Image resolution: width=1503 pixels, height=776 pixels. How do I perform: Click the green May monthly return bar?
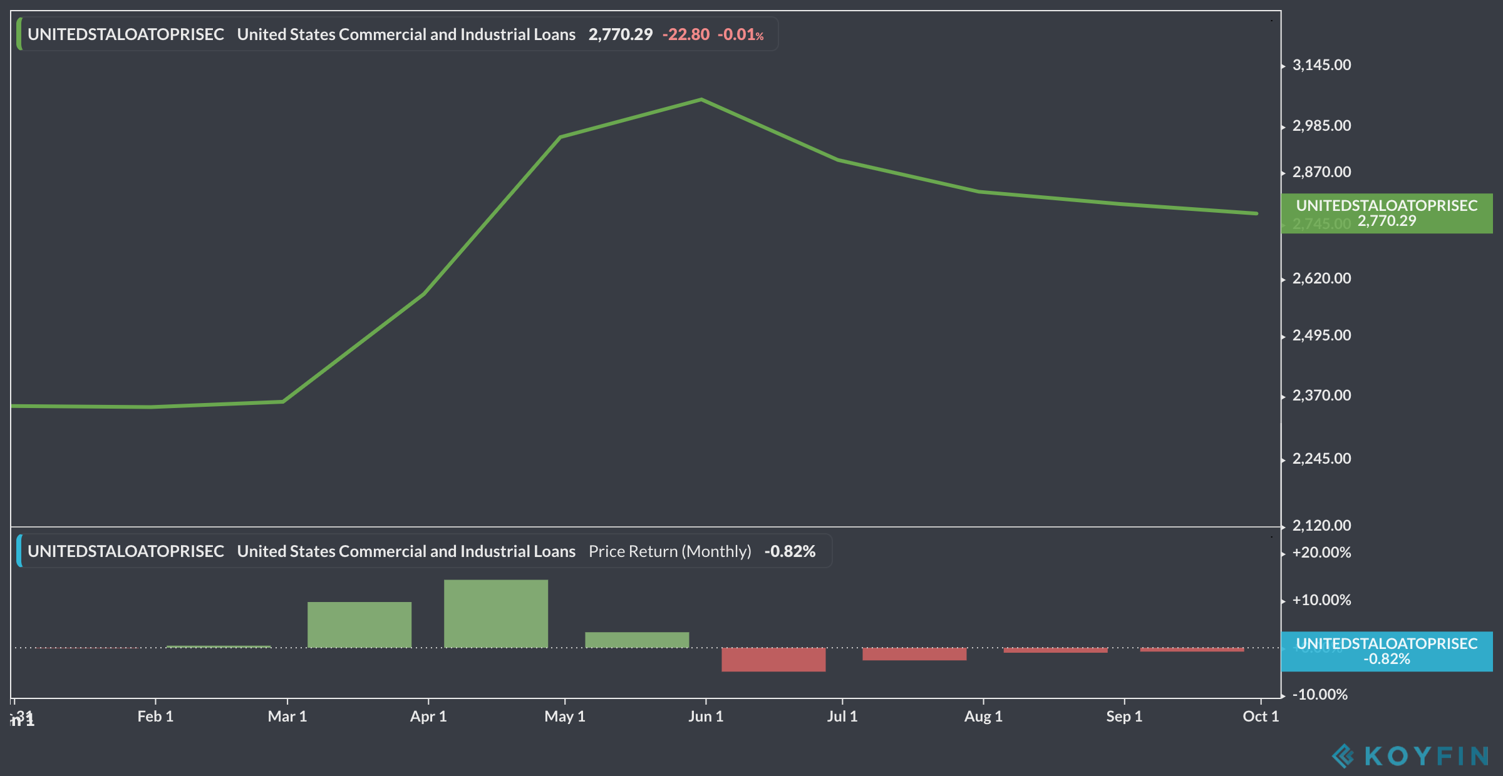(637, 640)
